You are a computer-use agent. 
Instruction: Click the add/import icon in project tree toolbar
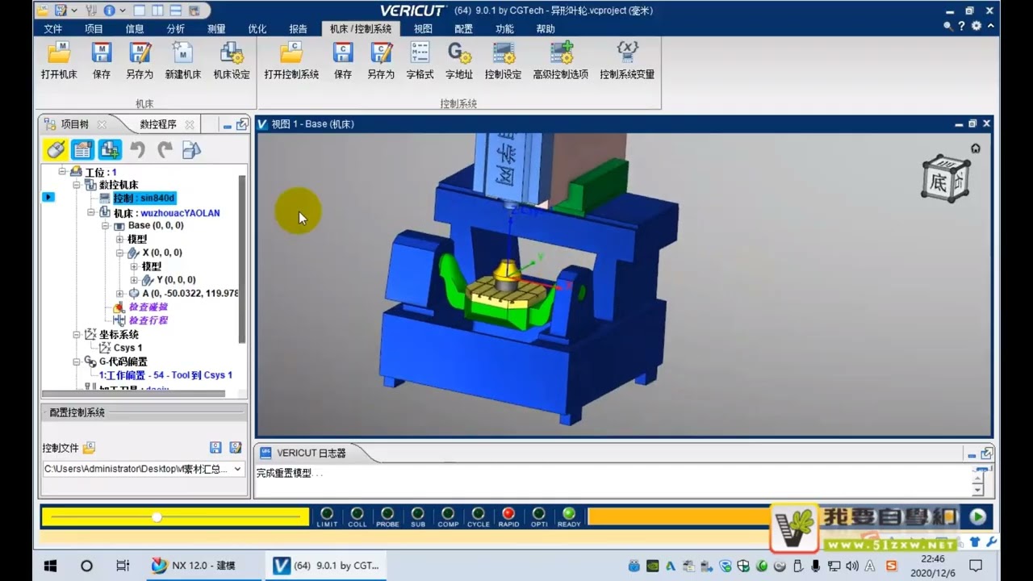pyautogui.click(x=110, y=149)
